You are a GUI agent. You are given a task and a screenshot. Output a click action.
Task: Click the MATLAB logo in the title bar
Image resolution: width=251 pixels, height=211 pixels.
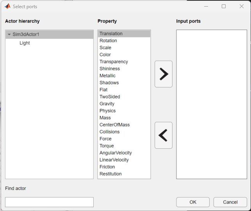point(7,6)
